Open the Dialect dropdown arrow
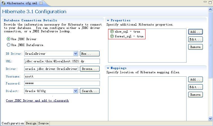Image resolution: width=213 pixels, height=126 pixels. pyautogui.click(x=75, y=91)
